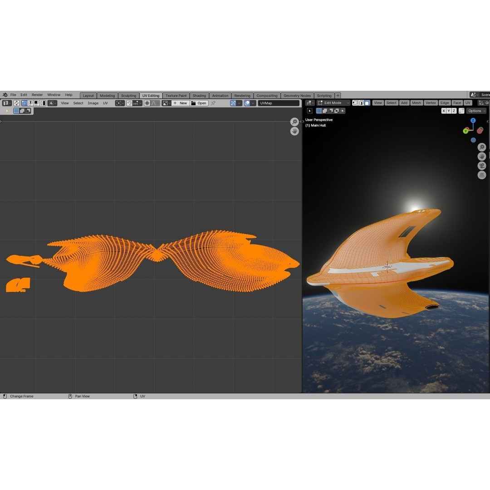Select UV edge selection mode
This screenshot has width=490, height=490.
[31, 103]
